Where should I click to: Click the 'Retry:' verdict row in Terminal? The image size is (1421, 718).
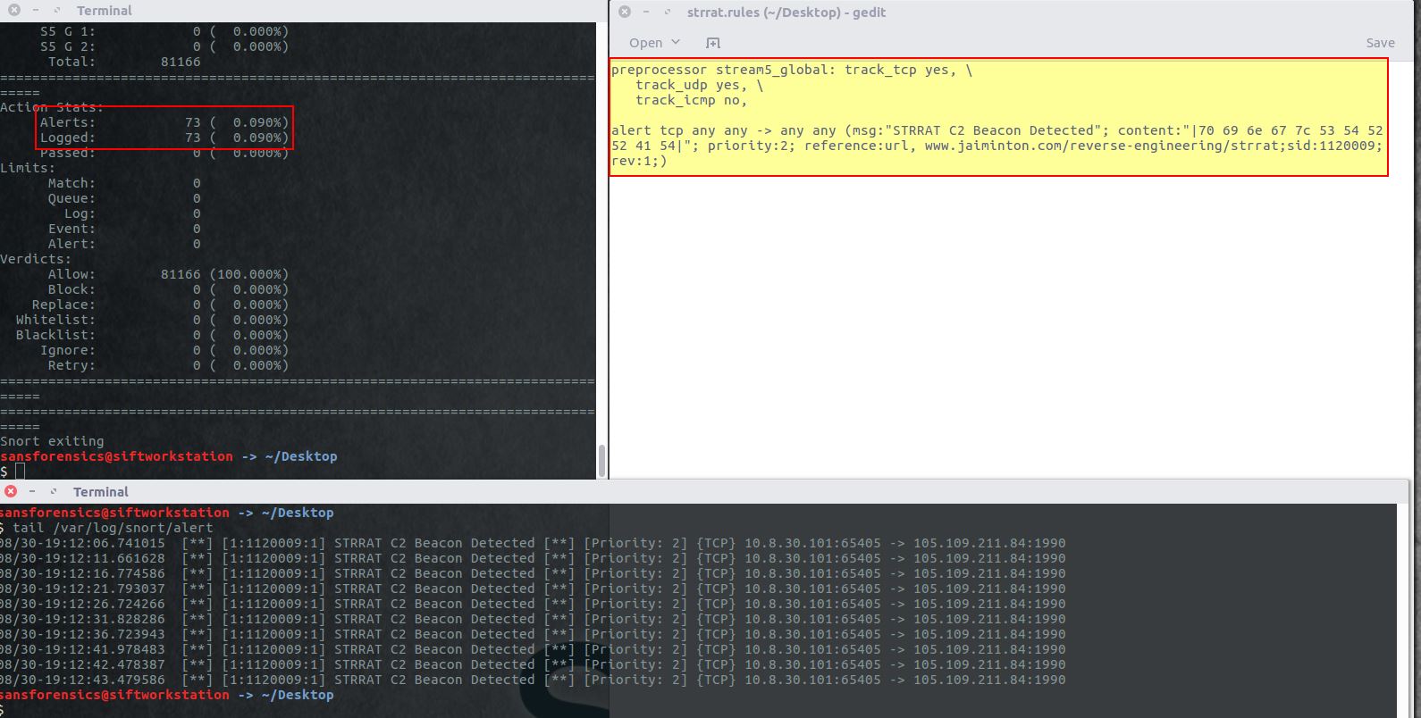[168, 365]
